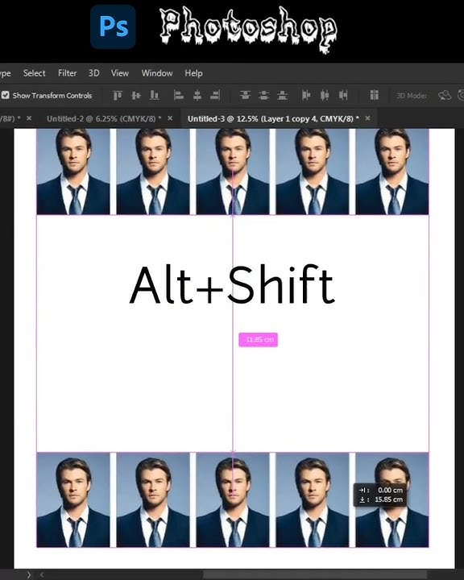Click the Distribute bottom edges icon

tap(282, 95)
